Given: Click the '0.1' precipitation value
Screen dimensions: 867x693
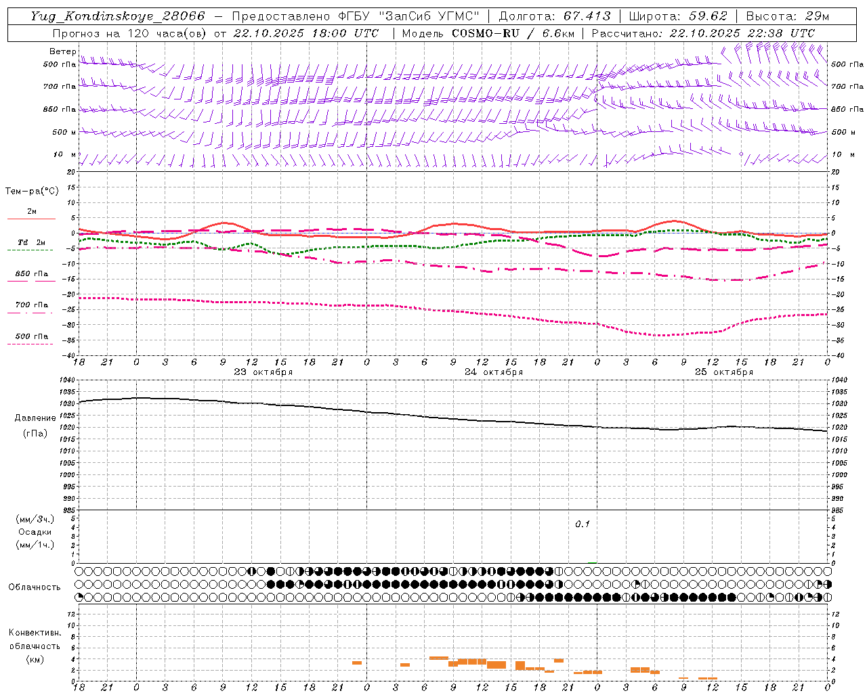Looking at the screenshot, I should click(x=583, y=524).
